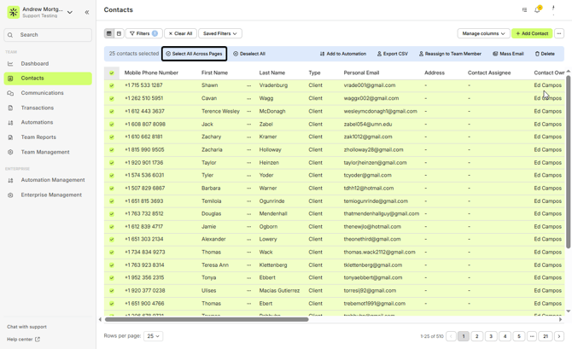The width and height of the screenshot is (572, 349).
Task: Deselect the Barbara Warner row checkbox
Action: click(x=111, y=188)
